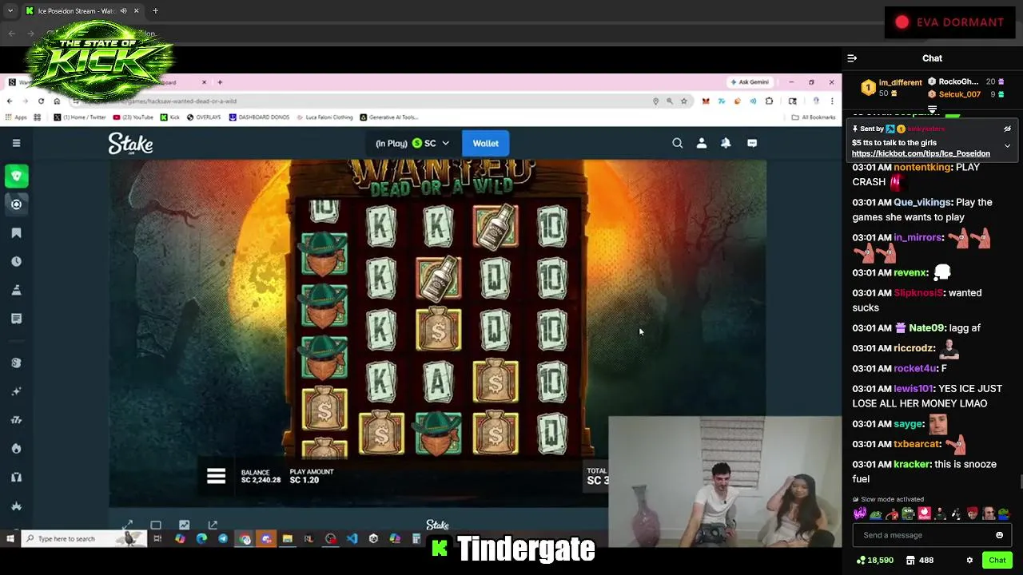Click the BALANCE SC 2,240.28 value
The image size is (1023, 575).
(261, 480)
